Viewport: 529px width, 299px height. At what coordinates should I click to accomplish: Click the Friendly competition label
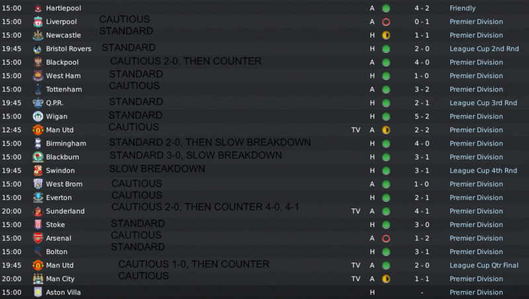(462, 8)
